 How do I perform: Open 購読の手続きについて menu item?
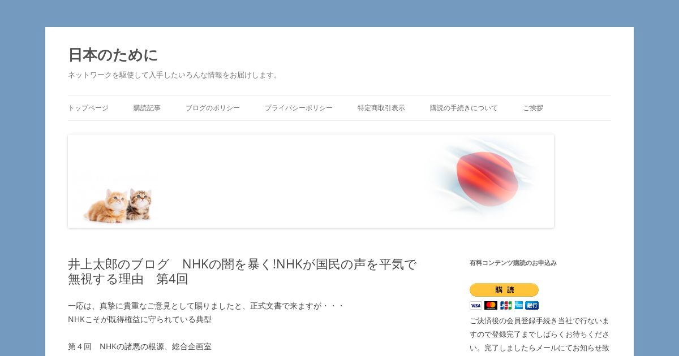(464, 108)
